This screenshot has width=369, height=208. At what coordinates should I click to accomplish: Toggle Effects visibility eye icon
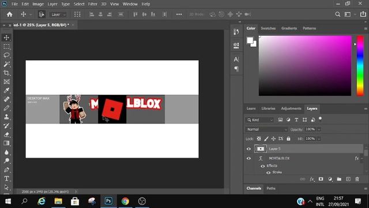click(x=263, y=166)
